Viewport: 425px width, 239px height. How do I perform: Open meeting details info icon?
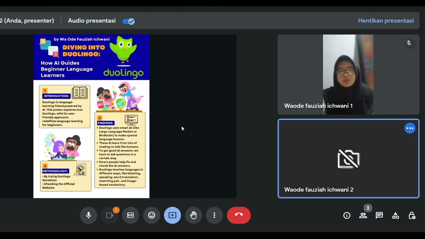tap(347, 216)
